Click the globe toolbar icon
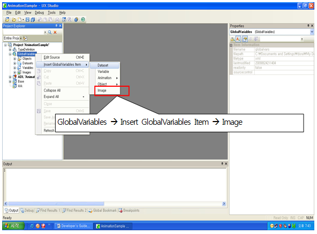Image resolution: width=317 pixels, height=234 pixels. [x=76, y=20]
